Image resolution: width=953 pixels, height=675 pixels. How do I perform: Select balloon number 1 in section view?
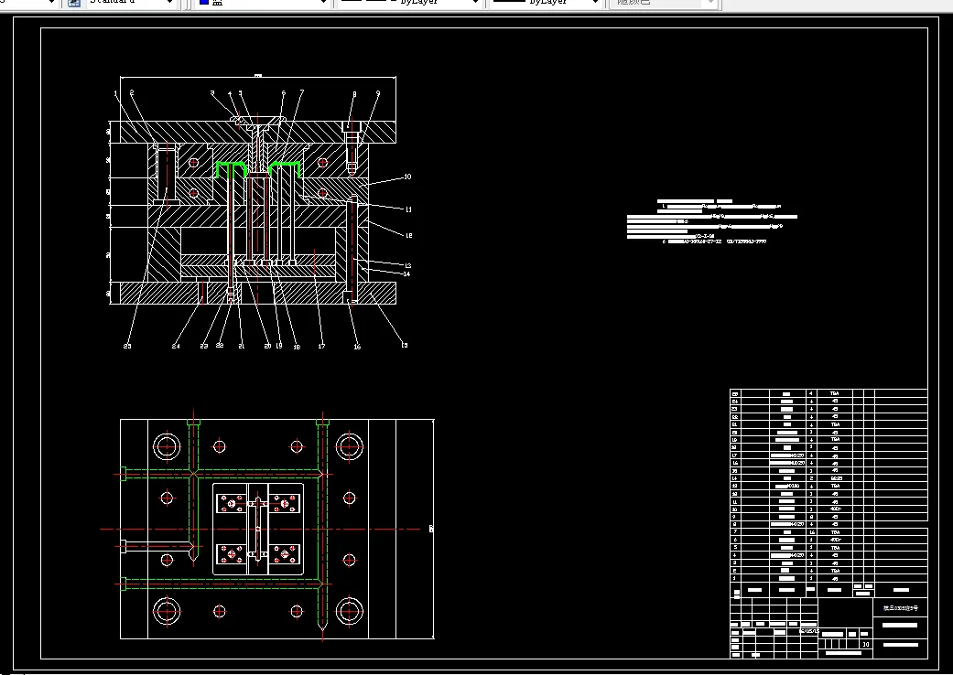[115, 93]
